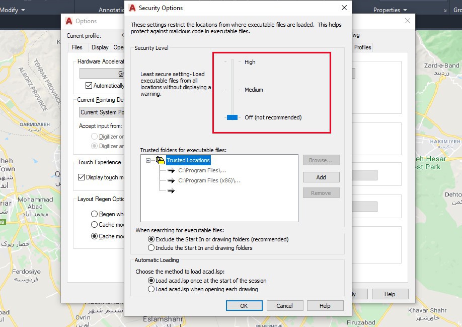Open the Display tab in Options
This screenshot has height=327, width=462.
(x=100, y=47)
